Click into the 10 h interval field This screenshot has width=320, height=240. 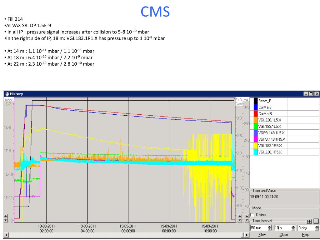point(282,228)
